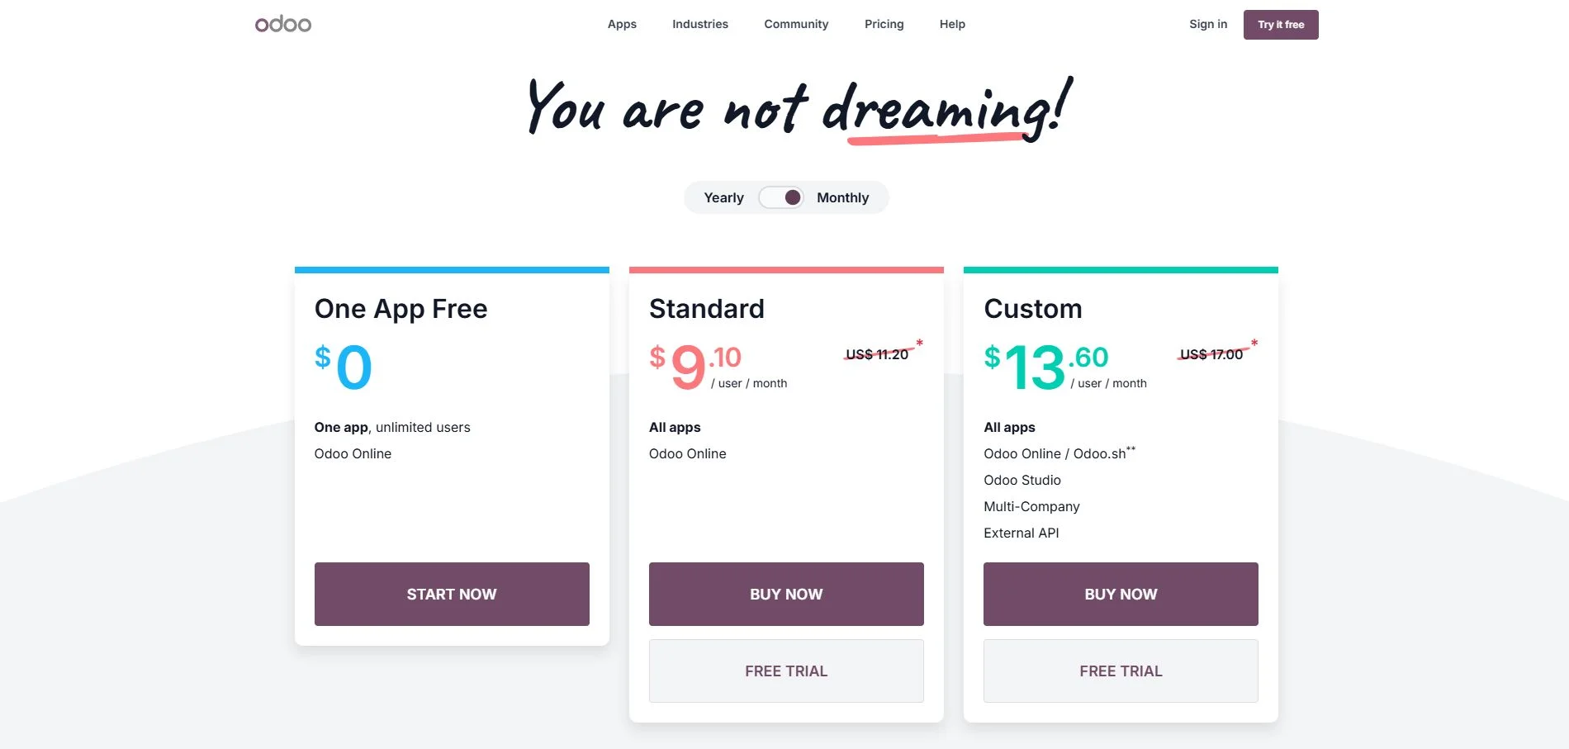Click the crossed-out US$ 17.00 price
This screenshot has height=749, width=1569.
point(1211,354)
